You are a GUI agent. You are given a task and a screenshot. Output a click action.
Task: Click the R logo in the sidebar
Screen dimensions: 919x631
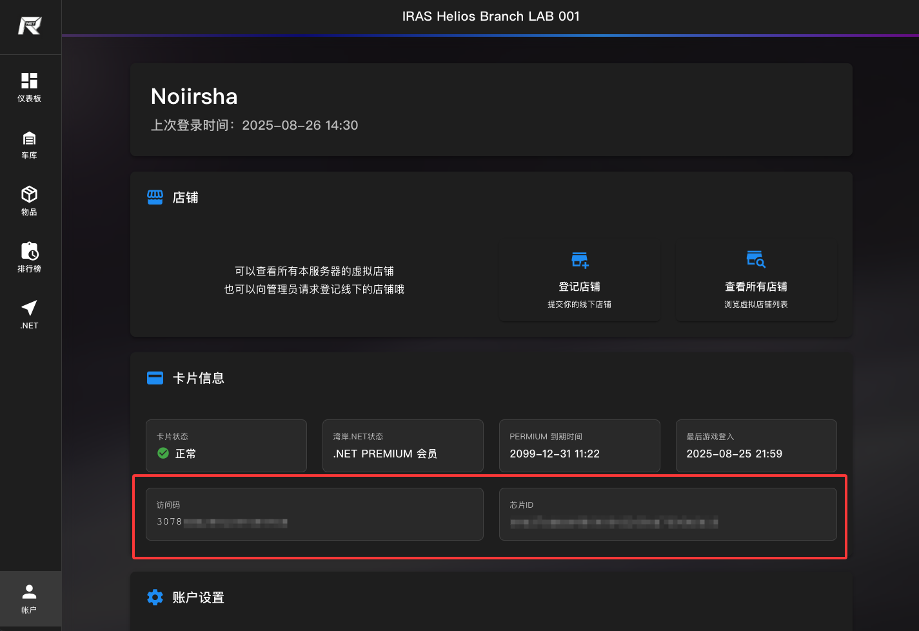[x=30, y=26]
